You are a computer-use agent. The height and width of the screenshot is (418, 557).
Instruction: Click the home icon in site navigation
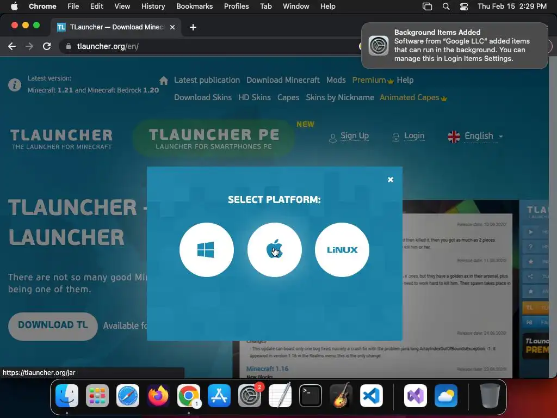point(163,81)
